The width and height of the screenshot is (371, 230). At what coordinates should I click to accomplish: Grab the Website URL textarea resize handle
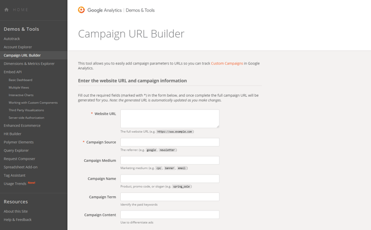[x=218, y=126]
